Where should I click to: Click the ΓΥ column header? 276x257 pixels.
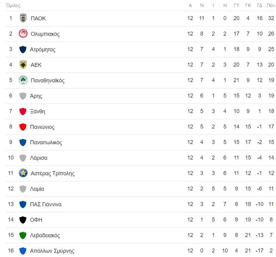236,6
